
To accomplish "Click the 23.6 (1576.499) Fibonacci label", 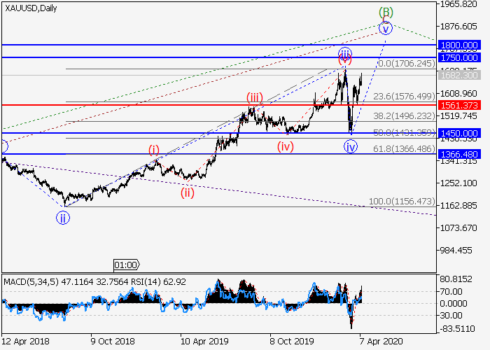I will click(402, 97).
